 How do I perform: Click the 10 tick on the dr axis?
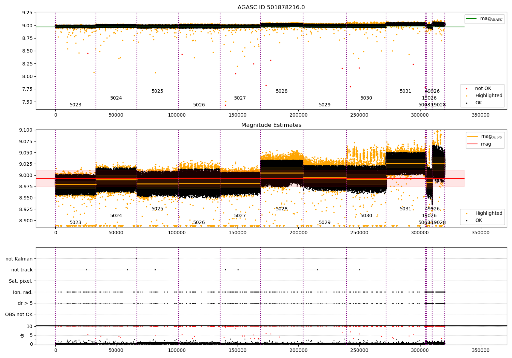coord(30,326)
